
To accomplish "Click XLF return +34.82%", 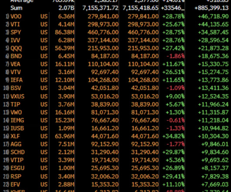I will (173, 136).
